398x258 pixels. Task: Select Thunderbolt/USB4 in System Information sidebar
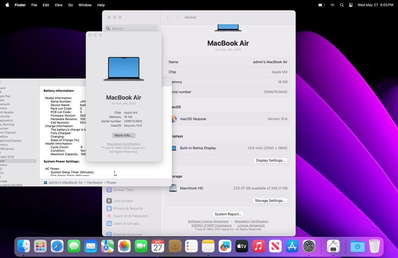11,185
